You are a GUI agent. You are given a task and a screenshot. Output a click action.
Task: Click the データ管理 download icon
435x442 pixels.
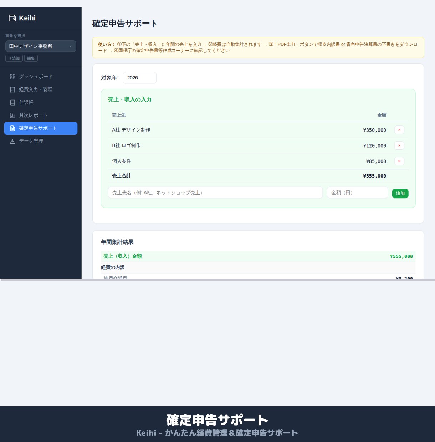[12, 141]
